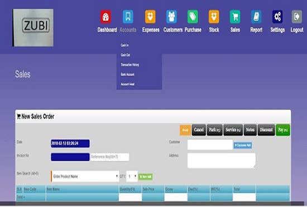Open Bank Account menu entry
The width and height of the screenshot is (307, 207).
[127, 74]
